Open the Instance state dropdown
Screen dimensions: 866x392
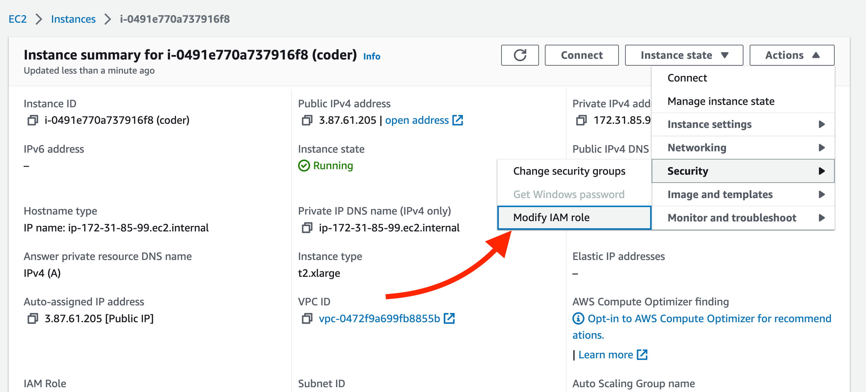pos(684,55)
